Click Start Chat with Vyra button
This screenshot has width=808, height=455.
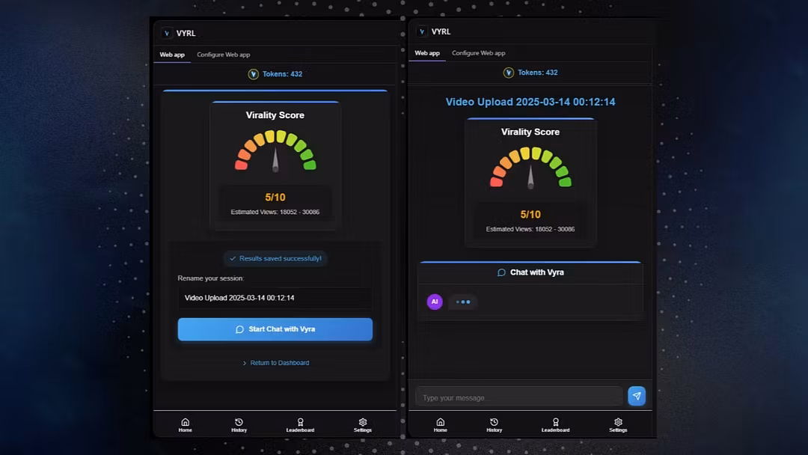(x=275, y=329)
